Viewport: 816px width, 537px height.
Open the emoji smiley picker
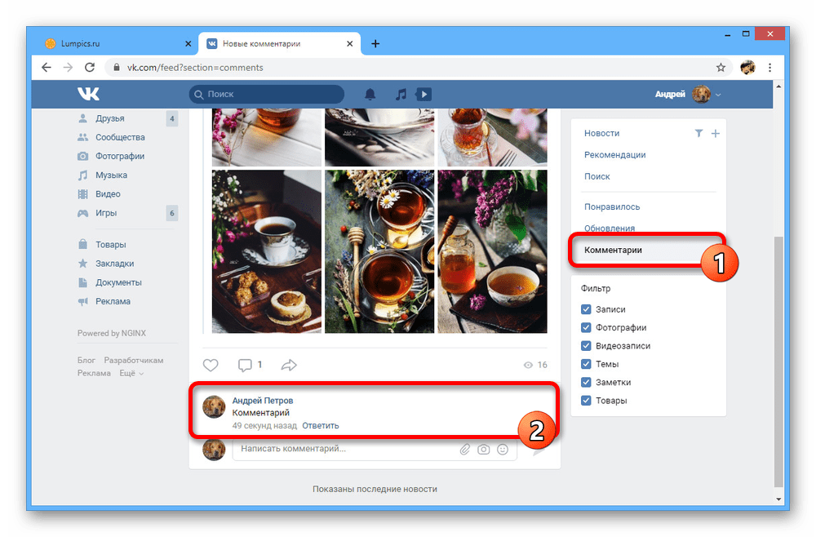pyautogui.click(x=503, y=449)
